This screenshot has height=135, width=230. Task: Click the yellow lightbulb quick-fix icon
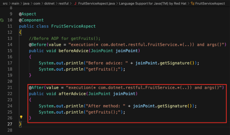21,117
